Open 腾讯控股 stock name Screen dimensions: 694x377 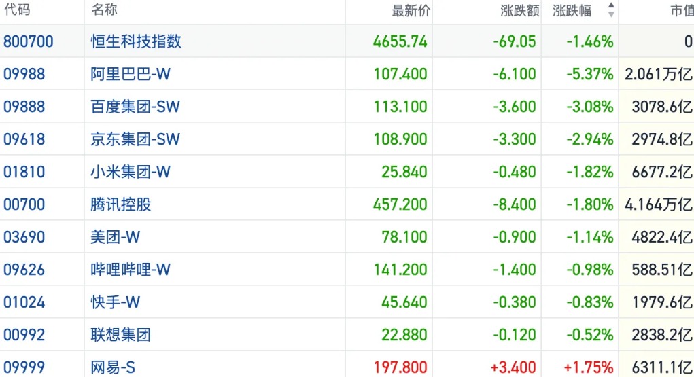click(x=121, y=204)
